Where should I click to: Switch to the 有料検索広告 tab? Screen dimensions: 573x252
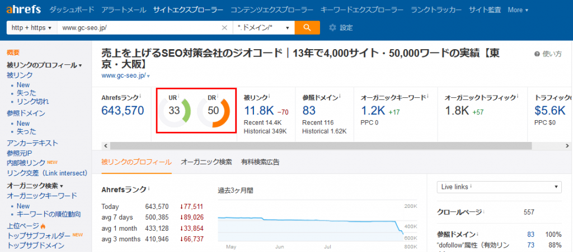pyautogui.click(x=260, y=162)
